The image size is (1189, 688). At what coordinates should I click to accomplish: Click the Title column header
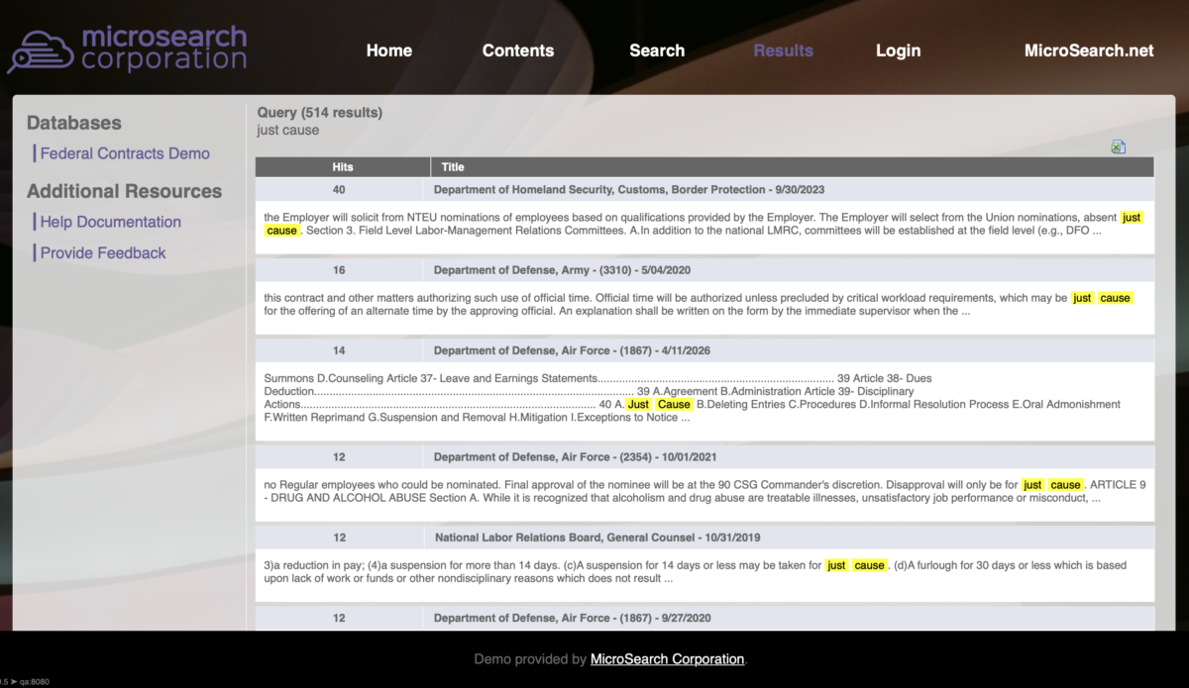pos(451,166)
